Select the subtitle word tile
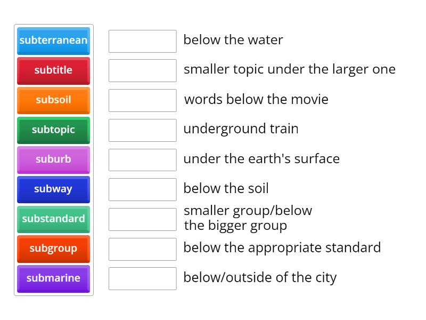Image resolution: width=426 pixels, height=320 pixels. [53, 70]
